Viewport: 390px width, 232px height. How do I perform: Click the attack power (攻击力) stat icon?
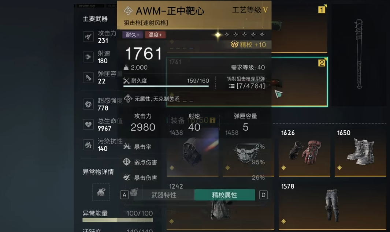pos(88,37)
